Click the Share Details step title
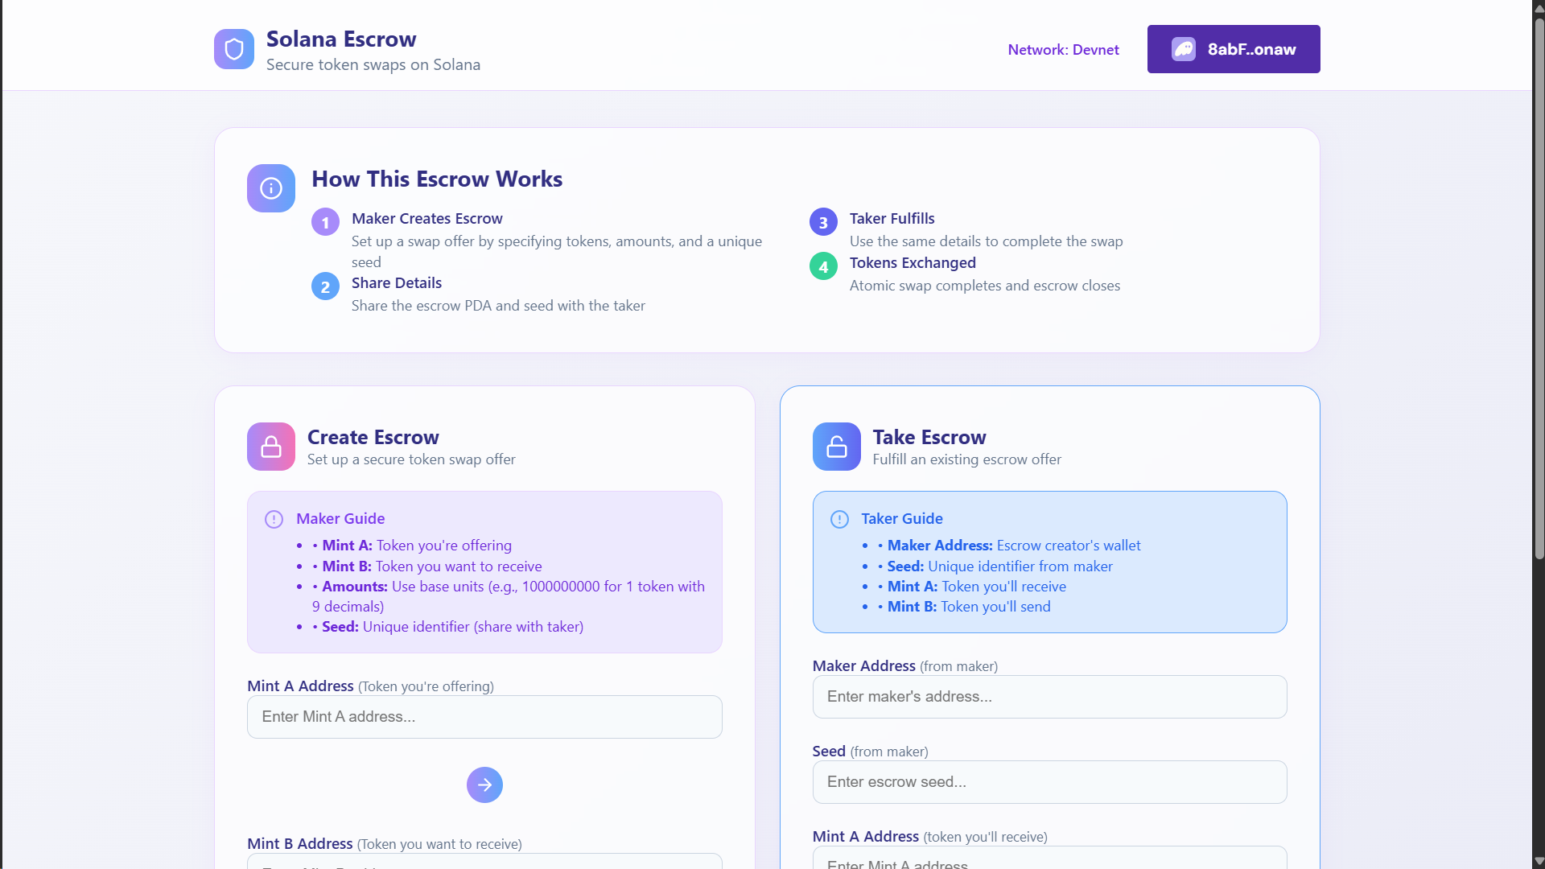The image size is (1545, 869). click(x=397, y=283)
